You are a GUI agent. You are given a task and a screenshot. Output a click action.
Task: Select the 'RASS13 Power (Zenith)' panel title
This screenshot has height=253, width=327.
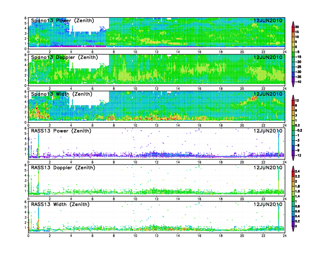point(61,131)
